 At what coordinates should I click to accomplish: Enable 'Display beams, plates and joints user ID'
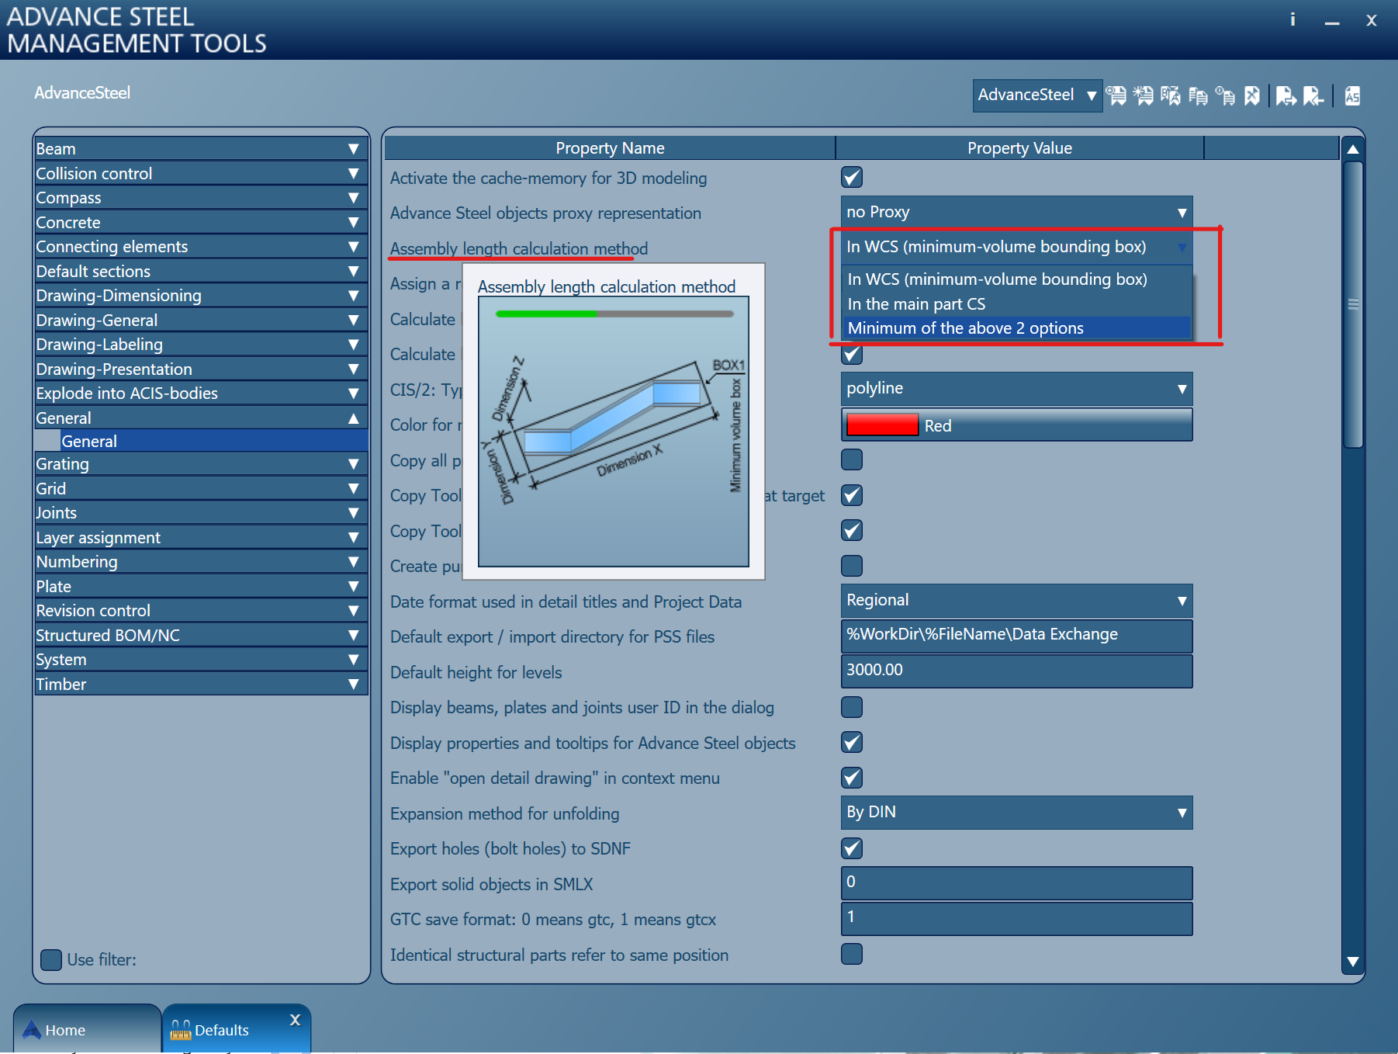click(x=852, y=707)
